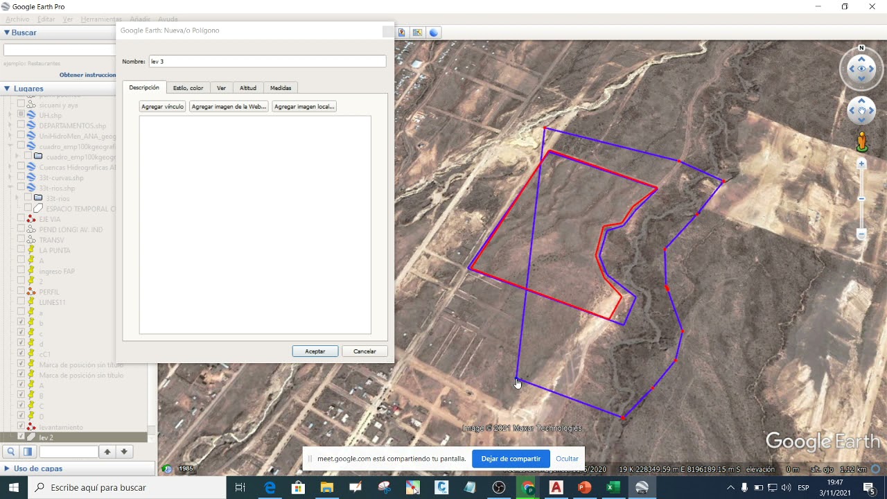Expand the DEPARTAMENTOS.shp tree node
The image size is (887, 499).
tap(10, 125)
